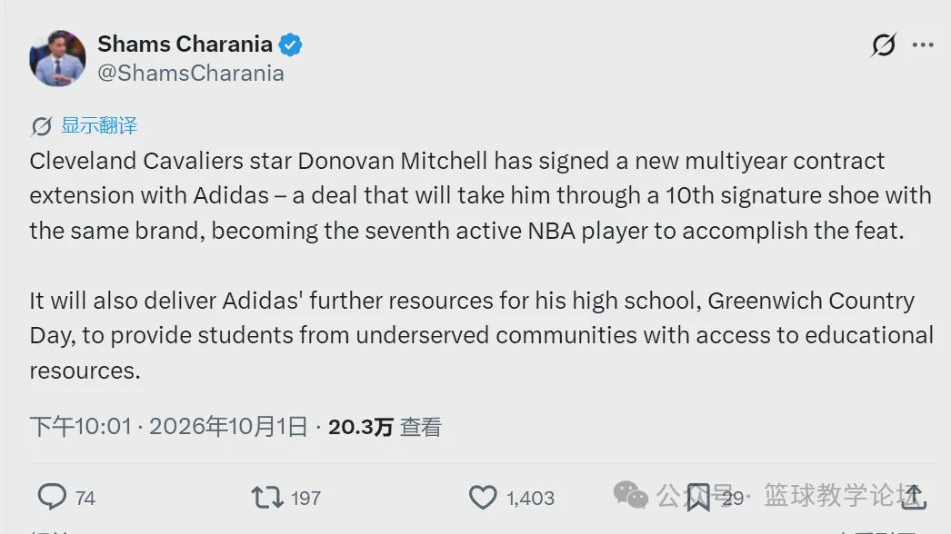
Task: Click the reply speech bubble icon
Action: (52, 497)
